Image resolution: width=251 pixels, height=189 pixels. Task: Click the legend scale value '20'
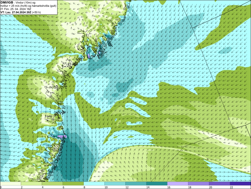(x=211, y=187)
